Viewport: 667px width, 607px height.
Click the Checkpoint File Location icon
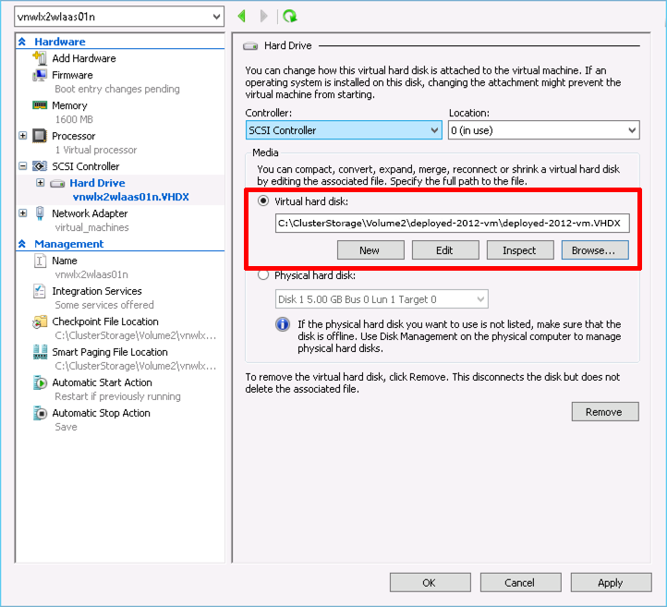point(40,322)
